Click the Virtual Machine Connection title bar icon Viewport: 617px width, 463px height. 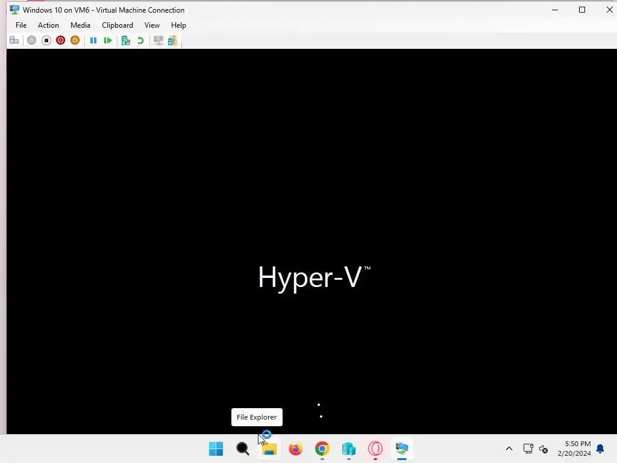14,10
